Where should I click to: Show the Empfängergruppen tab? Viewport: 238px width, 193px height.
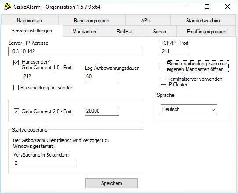point(206,31)
